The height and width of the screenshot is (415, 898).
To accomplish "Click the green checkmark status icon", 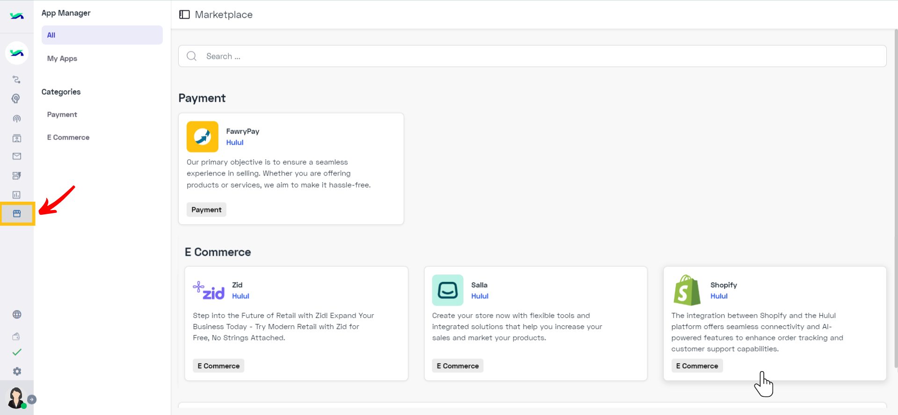I will 17,352.
